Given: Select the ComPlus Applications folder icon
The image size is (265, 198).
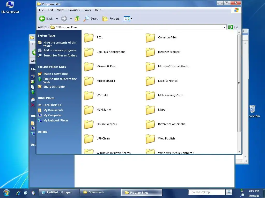Looking at the screenshot, I should (89, 52).
